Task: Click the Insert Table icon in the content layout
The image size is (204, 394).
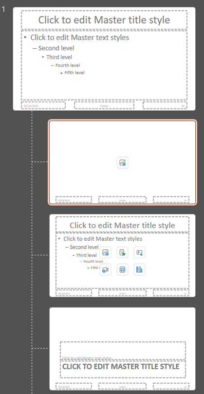Action: pos(122,270)
